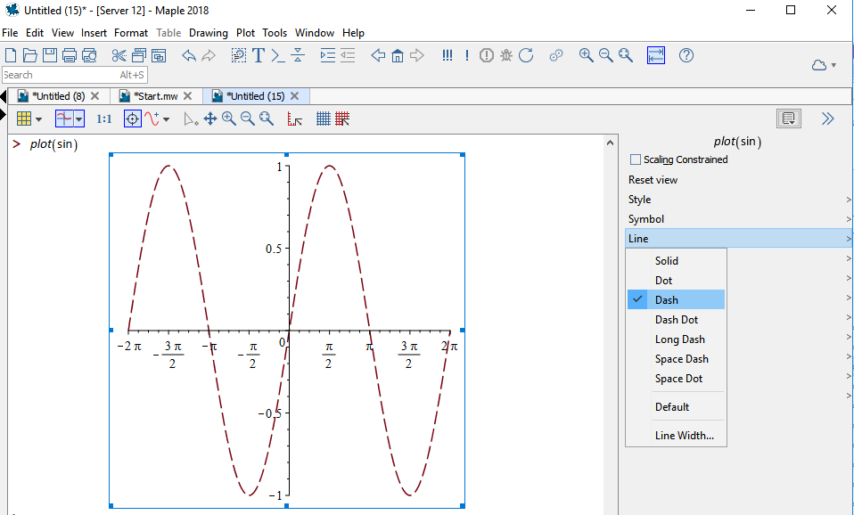The width and height of the screenshot is (854, 515).
Task: Expand the Symbol submenu
Action: click(x=739, y=219)
